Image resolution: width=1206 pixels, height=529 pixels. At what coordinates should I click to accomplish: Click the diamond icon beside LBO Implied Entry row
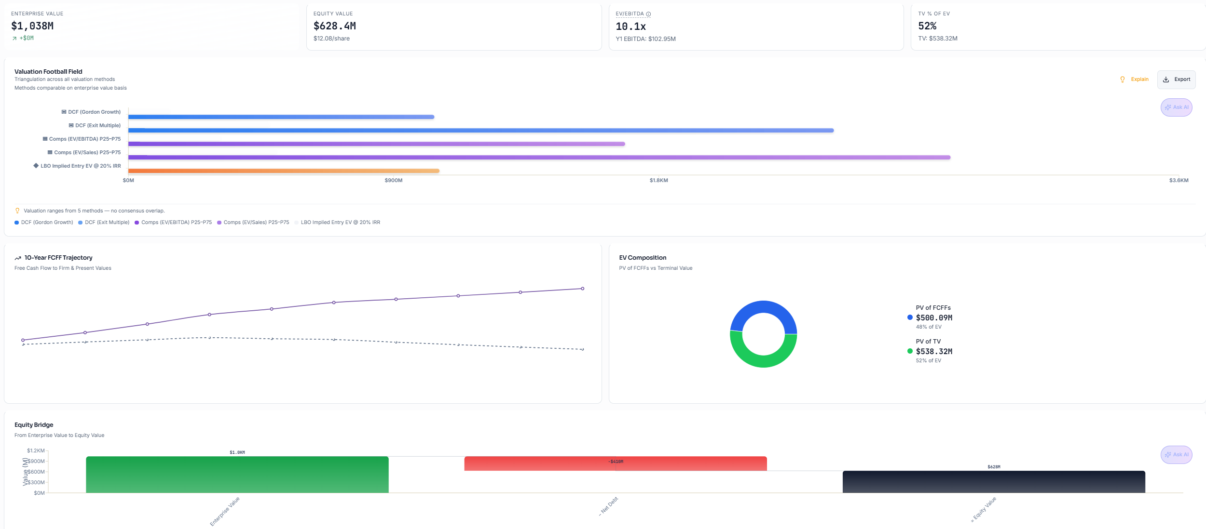(x=36, y=165)
